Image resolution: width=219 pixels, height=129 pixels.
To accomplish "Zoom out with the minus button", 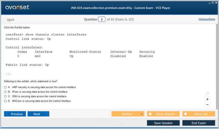I will point(207,105).
